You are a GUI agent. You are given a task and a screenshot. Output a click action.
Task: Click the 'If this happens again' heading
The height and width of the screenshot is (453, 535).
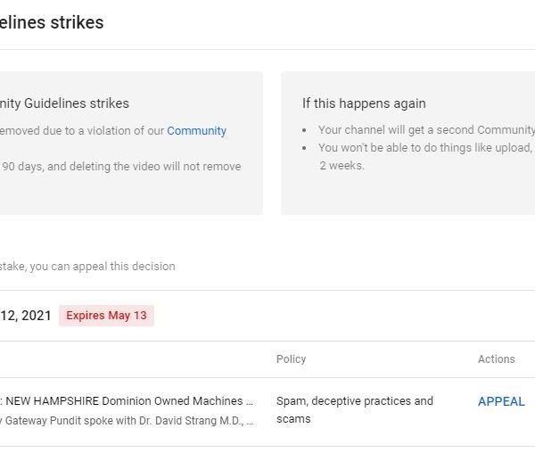pyautogui.click(x=364, y=103)
